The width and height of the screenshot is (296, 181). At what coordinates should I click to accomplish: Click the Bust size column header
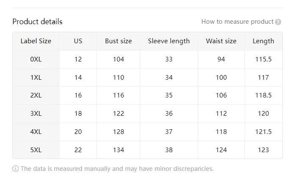coord(119,41)
